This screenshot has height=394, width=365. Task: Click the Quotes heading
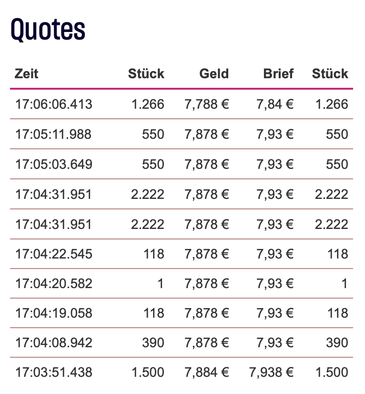pyautogui.click(x=48, y=30)
